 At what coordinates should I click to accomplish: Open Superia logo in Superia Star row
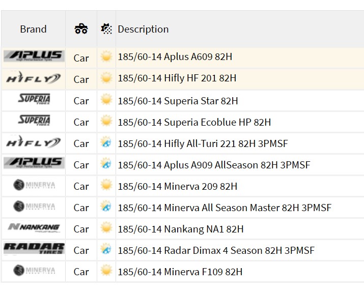pos(34,99)
